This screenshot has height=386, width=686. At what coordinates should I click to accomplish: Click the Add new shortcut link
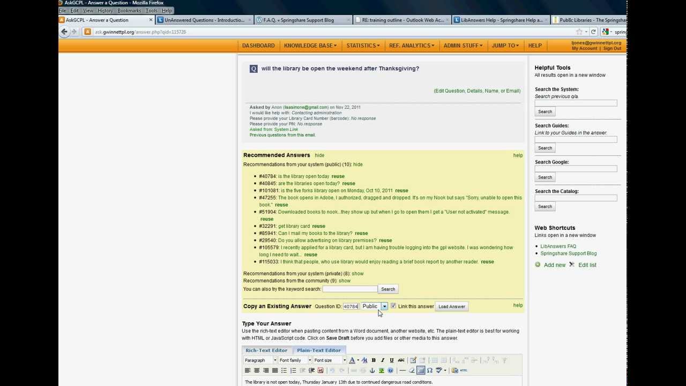tap(555, 265)
